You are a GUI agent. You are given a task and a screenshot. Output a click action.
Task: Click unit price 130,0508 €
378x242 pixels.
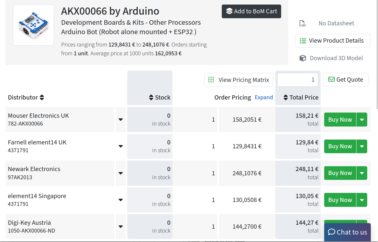point(247,200)
